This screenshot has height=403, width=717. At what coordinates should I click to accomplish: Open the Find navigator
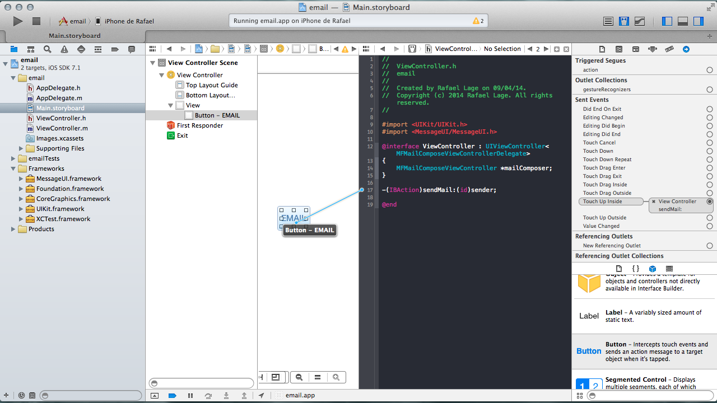[48, 49]
